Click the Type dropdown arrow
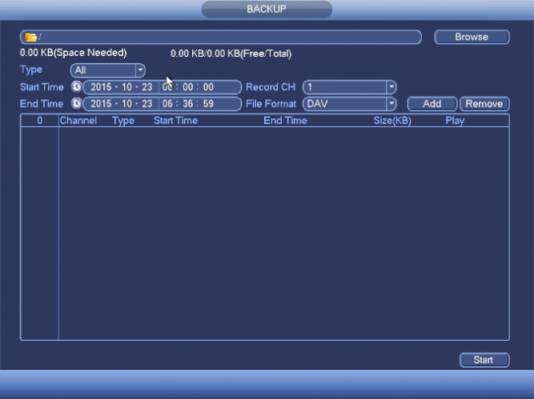 point(140,70)
